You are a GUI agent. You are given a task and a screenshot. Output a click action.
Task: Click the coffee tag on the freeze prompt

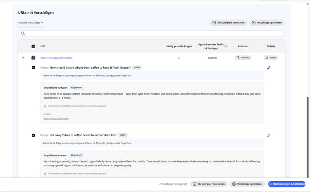tap(123, 135)
